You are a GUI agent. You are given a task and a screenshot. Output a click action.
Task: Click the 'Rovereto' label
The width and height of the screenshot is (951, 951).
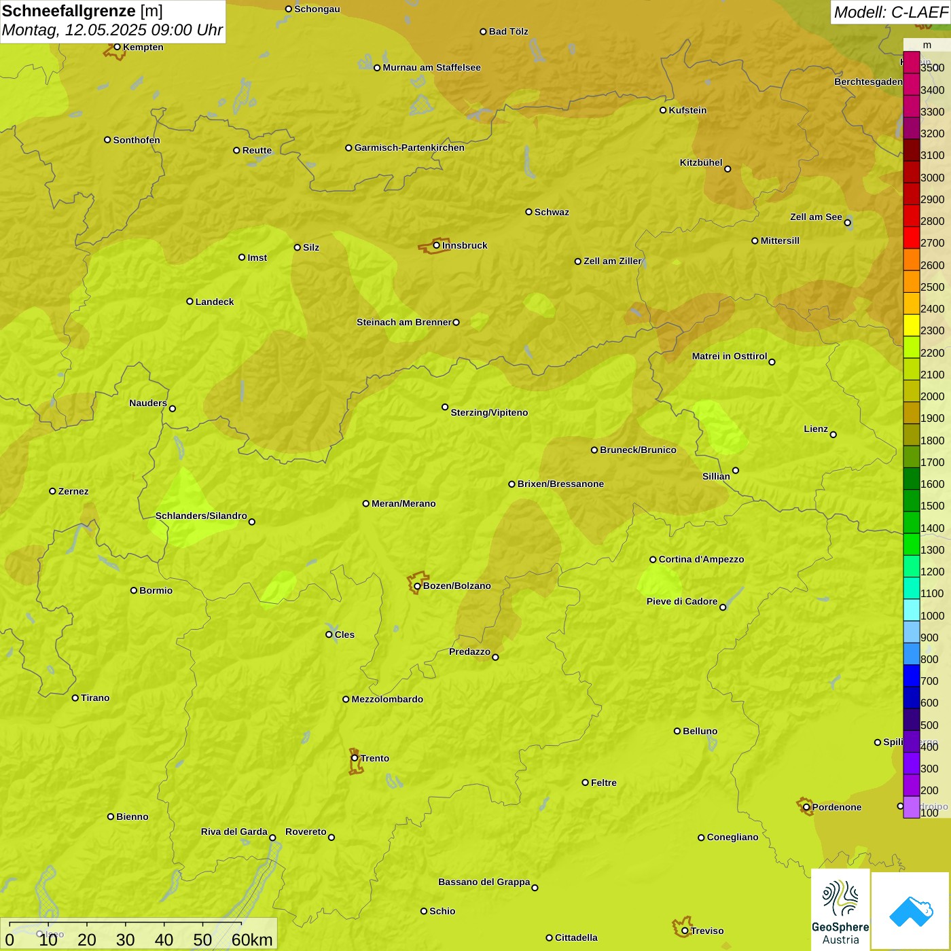point(306,831)
